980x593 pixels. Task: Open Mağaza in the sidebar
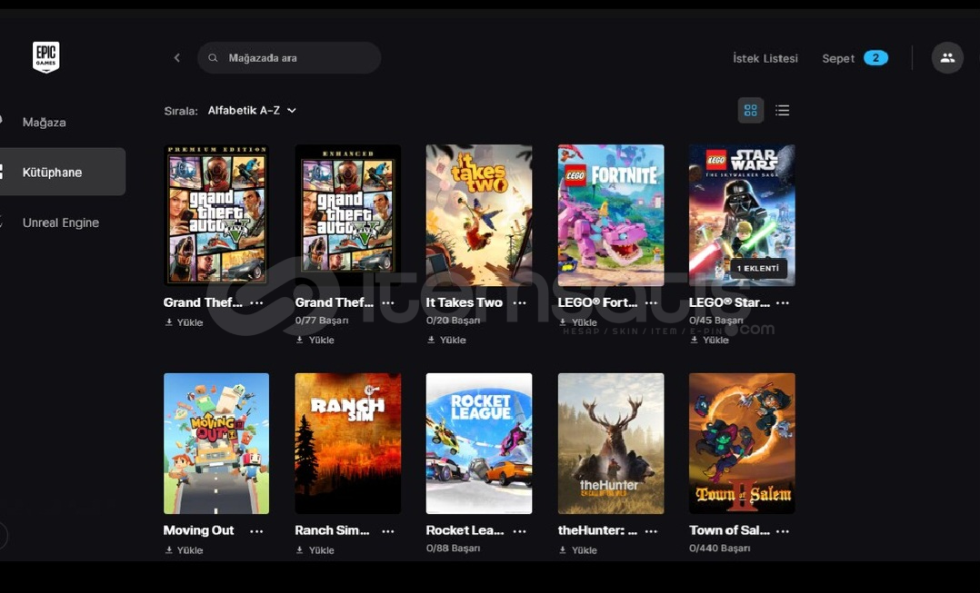tap(44, 123)
